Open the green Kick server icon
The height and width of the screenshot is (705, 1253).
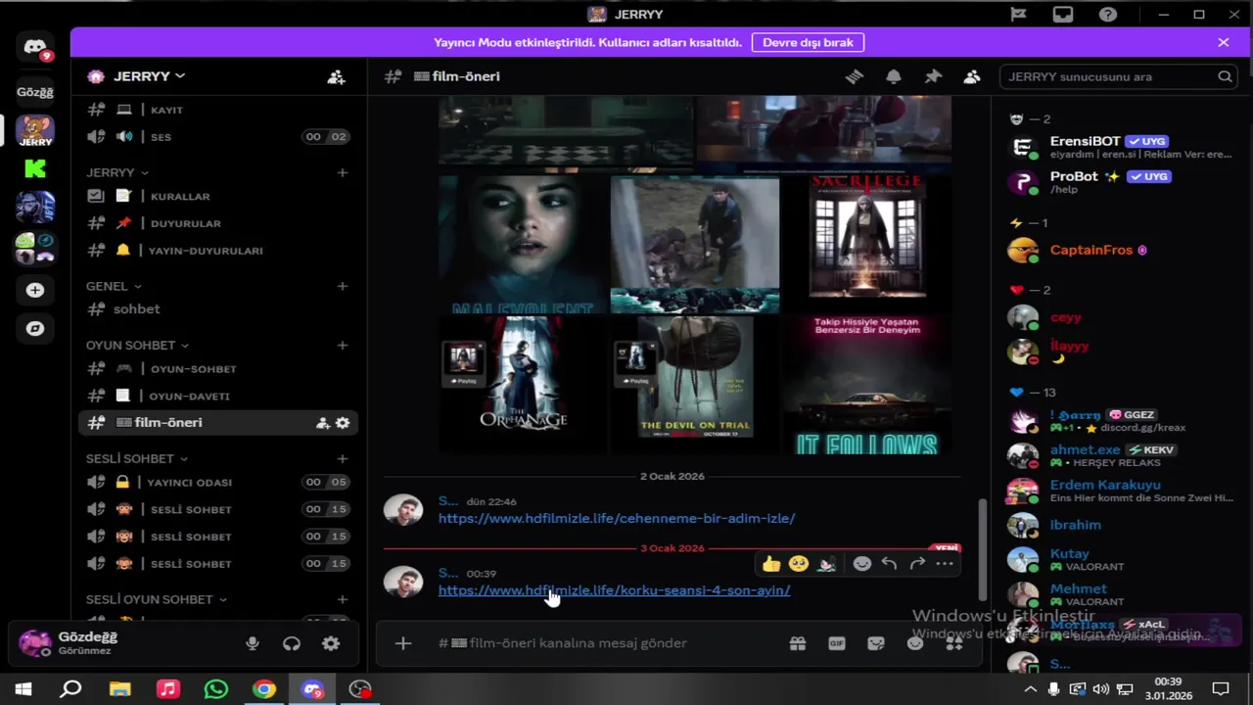click(35, 168)
